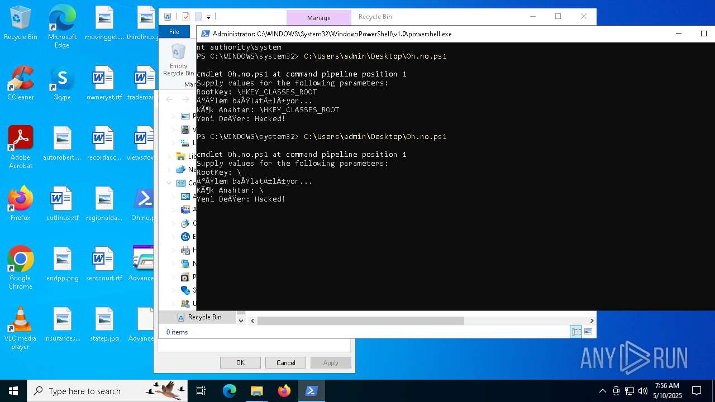
Task: Select the User Accounts icon in tree
Action: pyautogui.click(x=185, y=304)
